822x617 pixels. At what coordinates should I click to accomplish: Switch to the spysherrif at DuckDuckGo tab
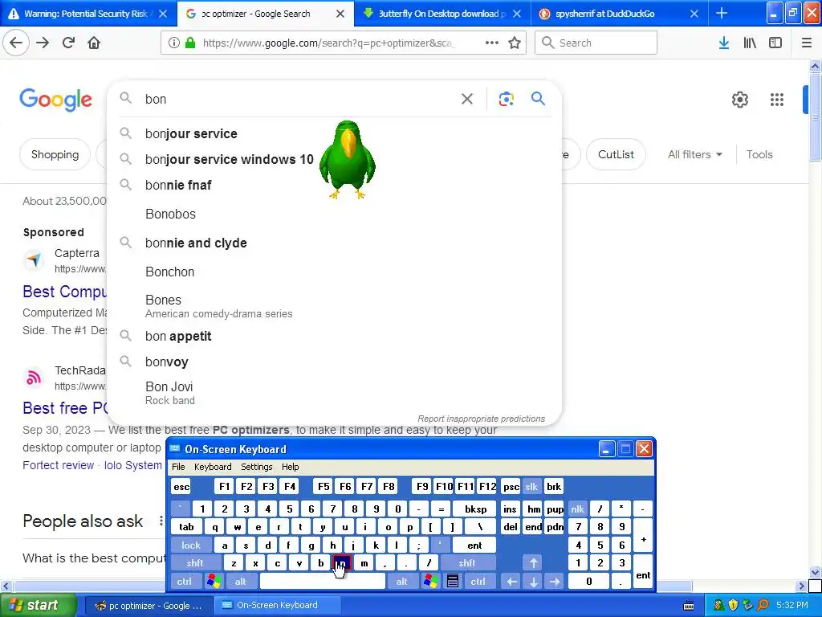click(x=620, y=13)
